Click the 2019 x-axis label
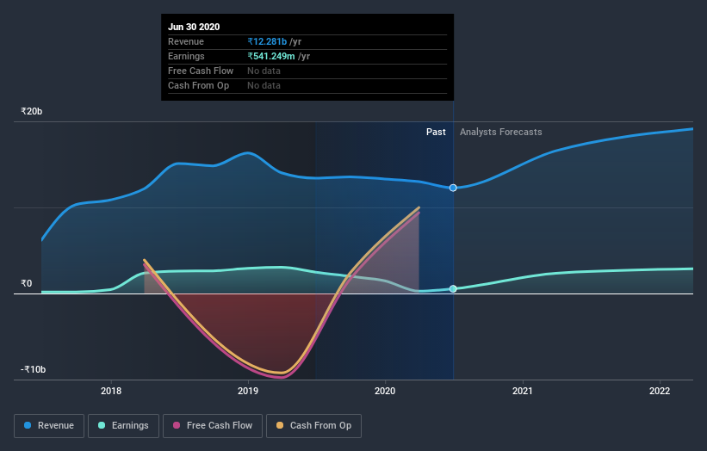The image size is (707, 451). tap(248, 391)
